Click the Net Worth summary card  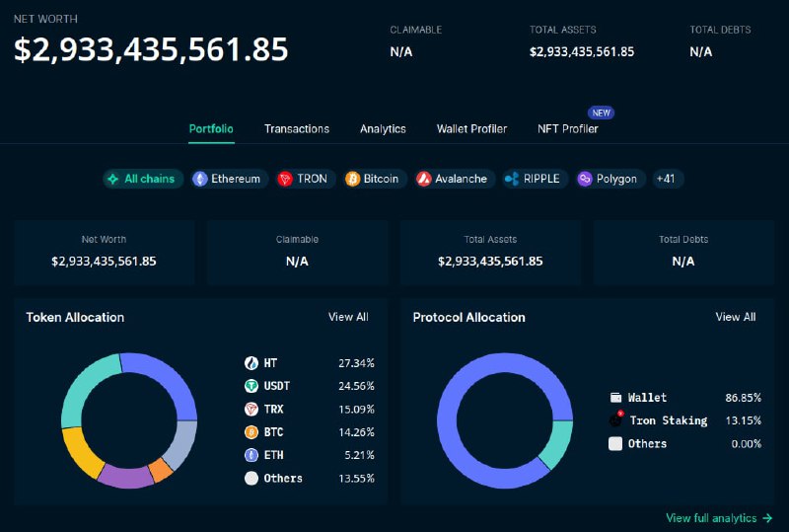point(105,252)
